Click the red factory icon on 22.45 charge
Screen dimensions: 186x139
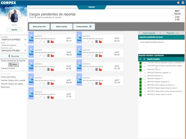coord(52,69)
